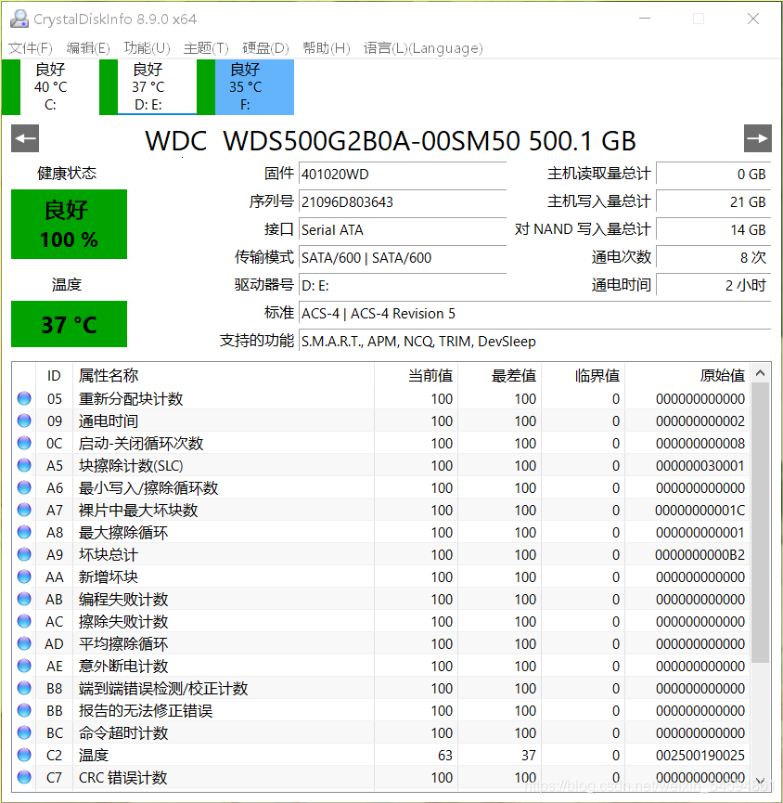Click status orb for C2 温度 row
Viewport: 783px width, 803px height.
(x=24, y=755)
